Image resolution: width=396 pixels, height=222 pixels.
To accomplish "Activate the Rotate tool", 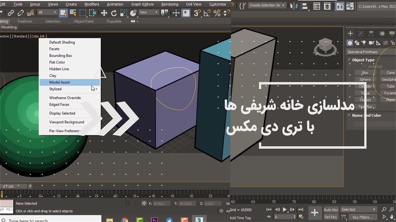I will (x=114, y=13).
